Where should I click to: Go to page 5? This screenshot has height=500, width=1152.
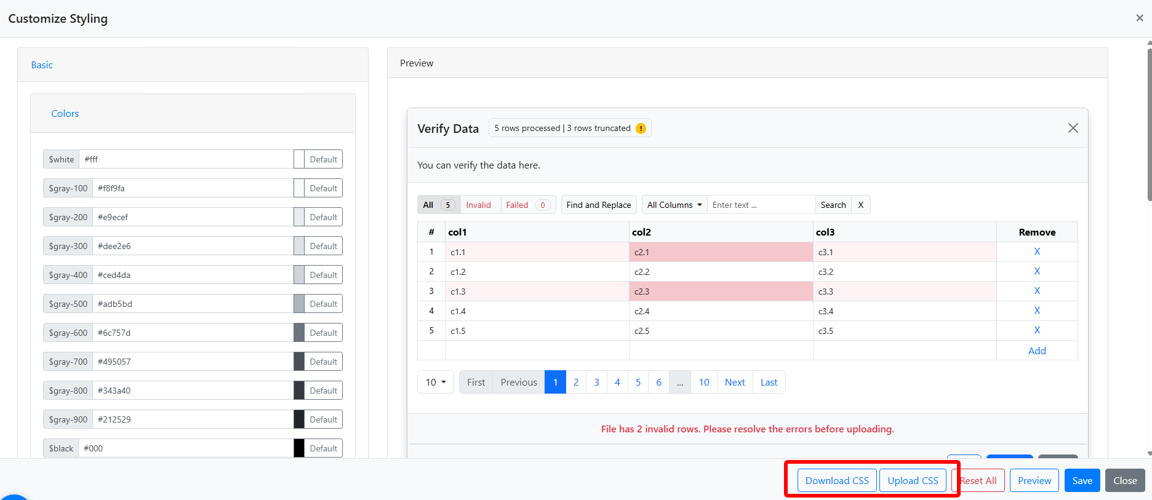pos(638,382)
